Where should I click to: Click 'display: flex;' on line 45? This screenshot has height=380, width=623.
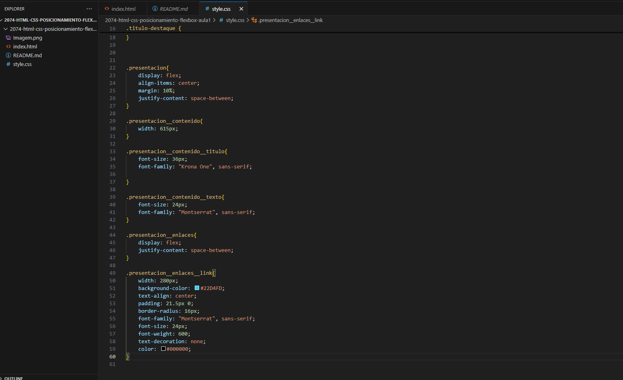(160, 243)
